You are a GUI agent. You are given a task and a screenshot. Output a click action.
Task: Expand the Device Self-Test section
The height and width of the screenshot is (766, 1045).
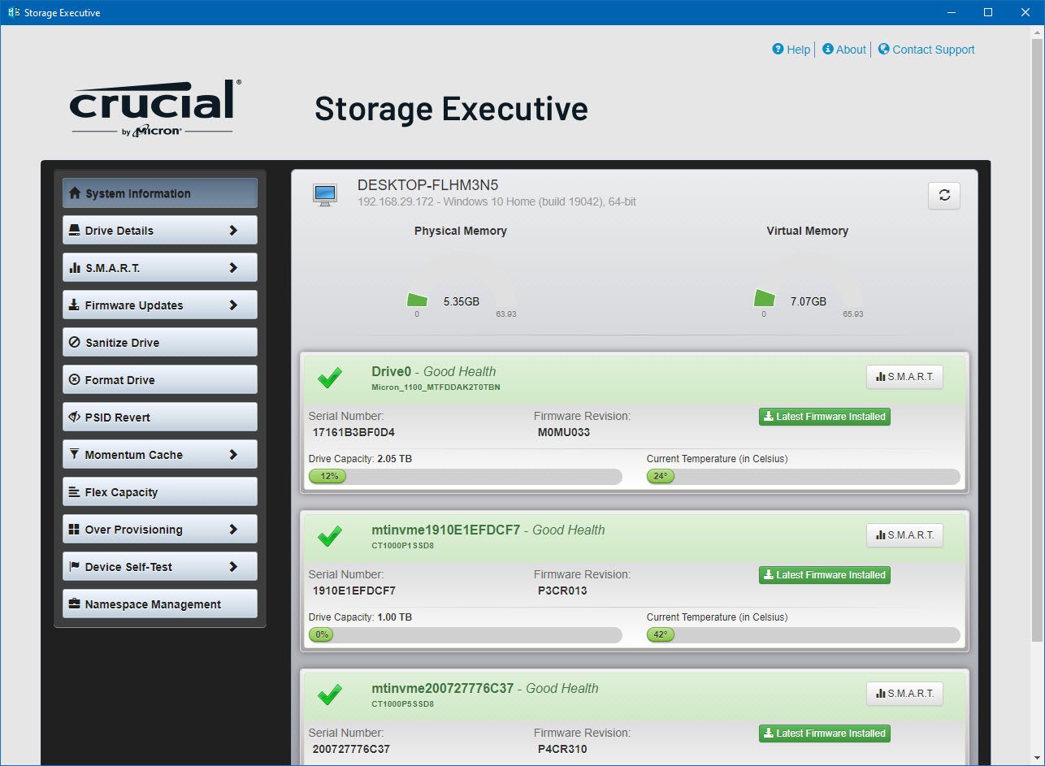[159, 566]
